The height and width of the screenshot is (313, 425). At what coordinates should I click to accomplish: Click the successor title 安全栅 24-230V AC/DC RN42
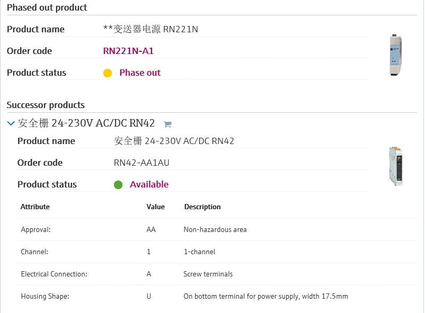(86, 123)
